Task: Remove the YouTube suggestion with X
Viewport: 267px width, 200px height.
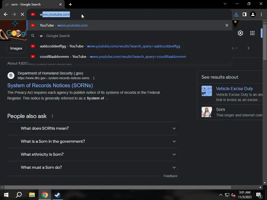Action: pos(227,25)
